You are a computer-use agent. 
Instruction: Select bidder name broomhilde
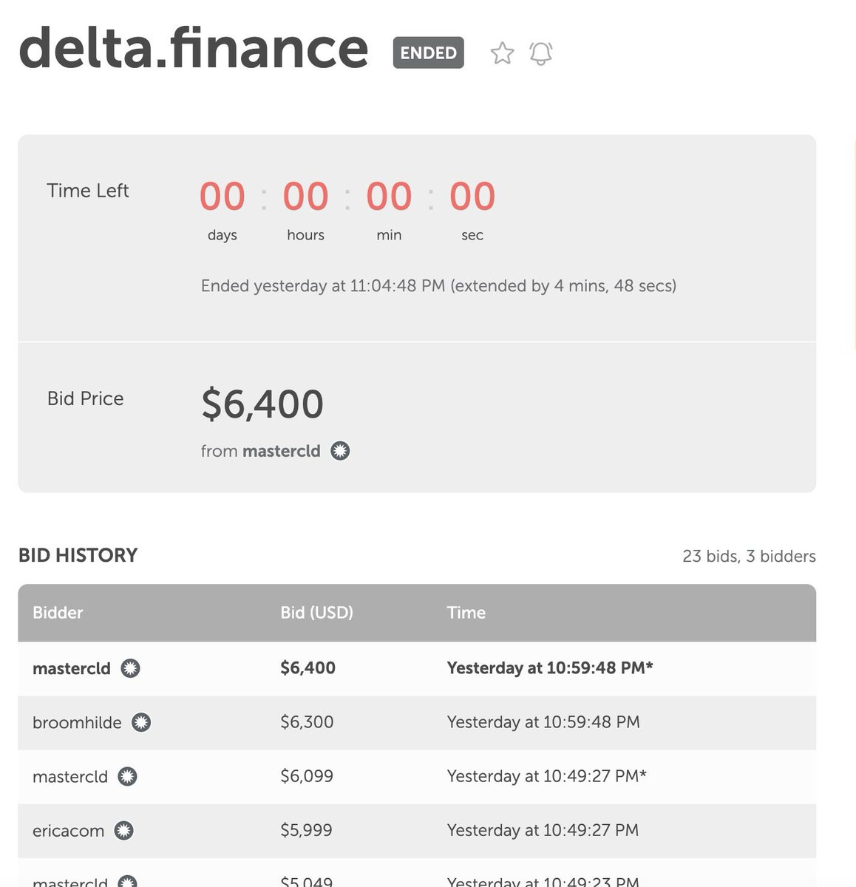click(77, 722)
